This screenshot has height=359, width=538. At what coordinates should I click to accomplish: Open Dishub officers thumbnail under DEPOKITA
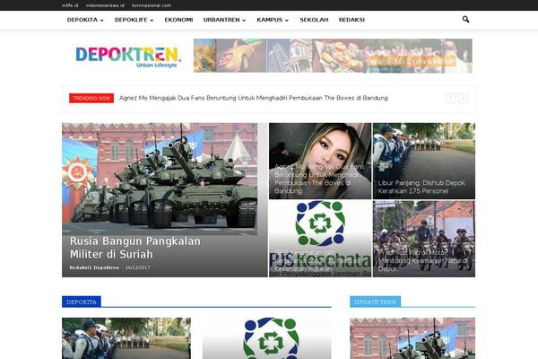[126, 338]
